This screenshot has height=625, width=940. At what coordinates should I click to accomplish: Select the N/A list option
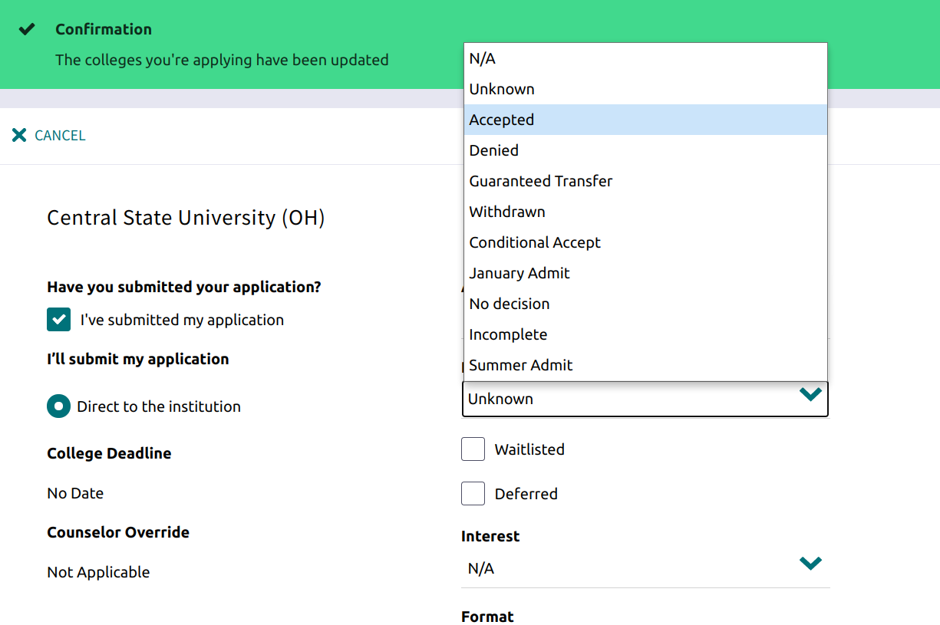pyautogui.click(x=645, y=58)
